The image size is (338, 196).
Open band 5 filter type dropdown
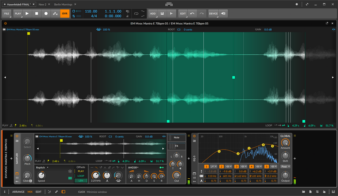[273, 166]
